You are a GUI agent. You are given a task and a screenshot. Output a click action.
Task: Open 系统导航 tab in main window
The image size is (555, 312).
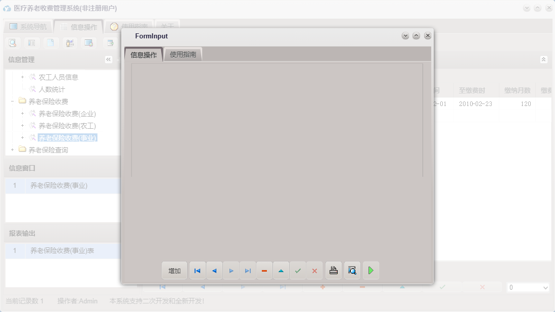pyautogui.click(x=28, y=26)
